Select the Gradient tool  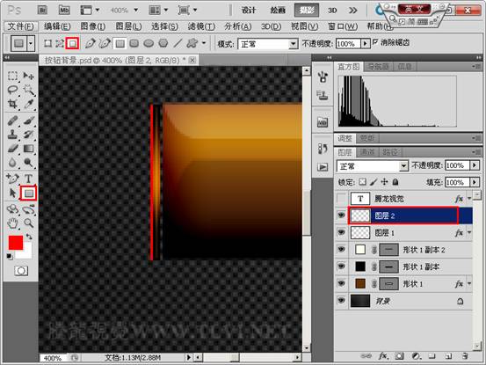[28, 149]
